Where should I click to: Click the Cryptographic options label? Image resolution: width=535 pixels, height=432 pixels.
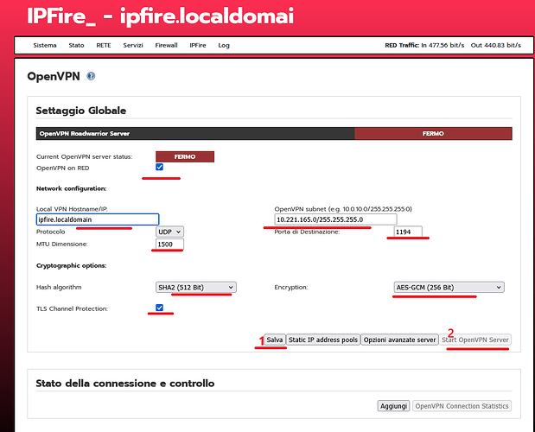(72, 265)
